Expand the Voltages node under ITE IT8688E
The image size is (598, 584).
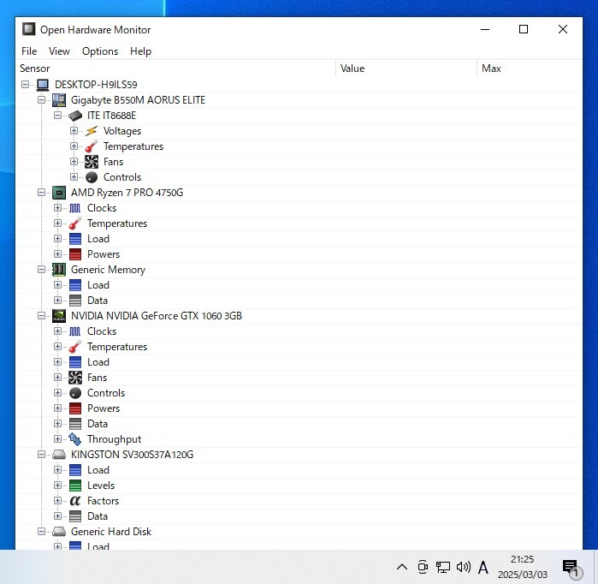(74, 131)
